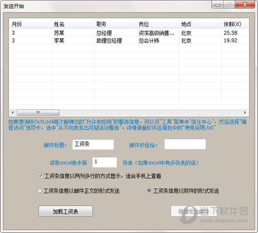Sort by the 月份 column header

[30, 24]
